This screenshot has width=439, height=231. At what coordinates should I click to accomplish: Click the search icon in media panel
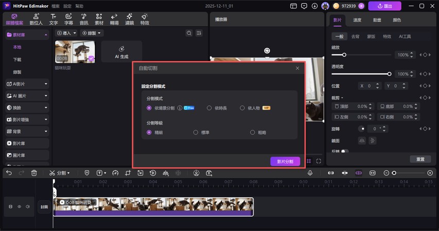189,33
